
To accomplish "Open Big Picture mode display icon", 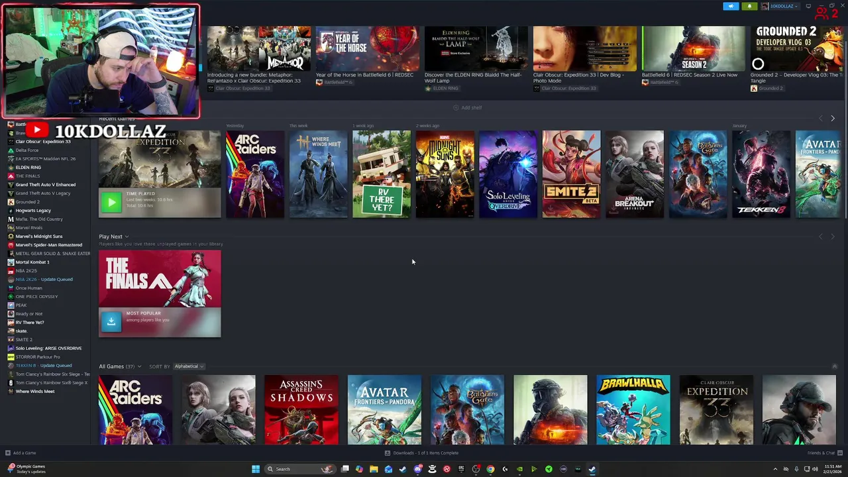I will click(808, 7).
